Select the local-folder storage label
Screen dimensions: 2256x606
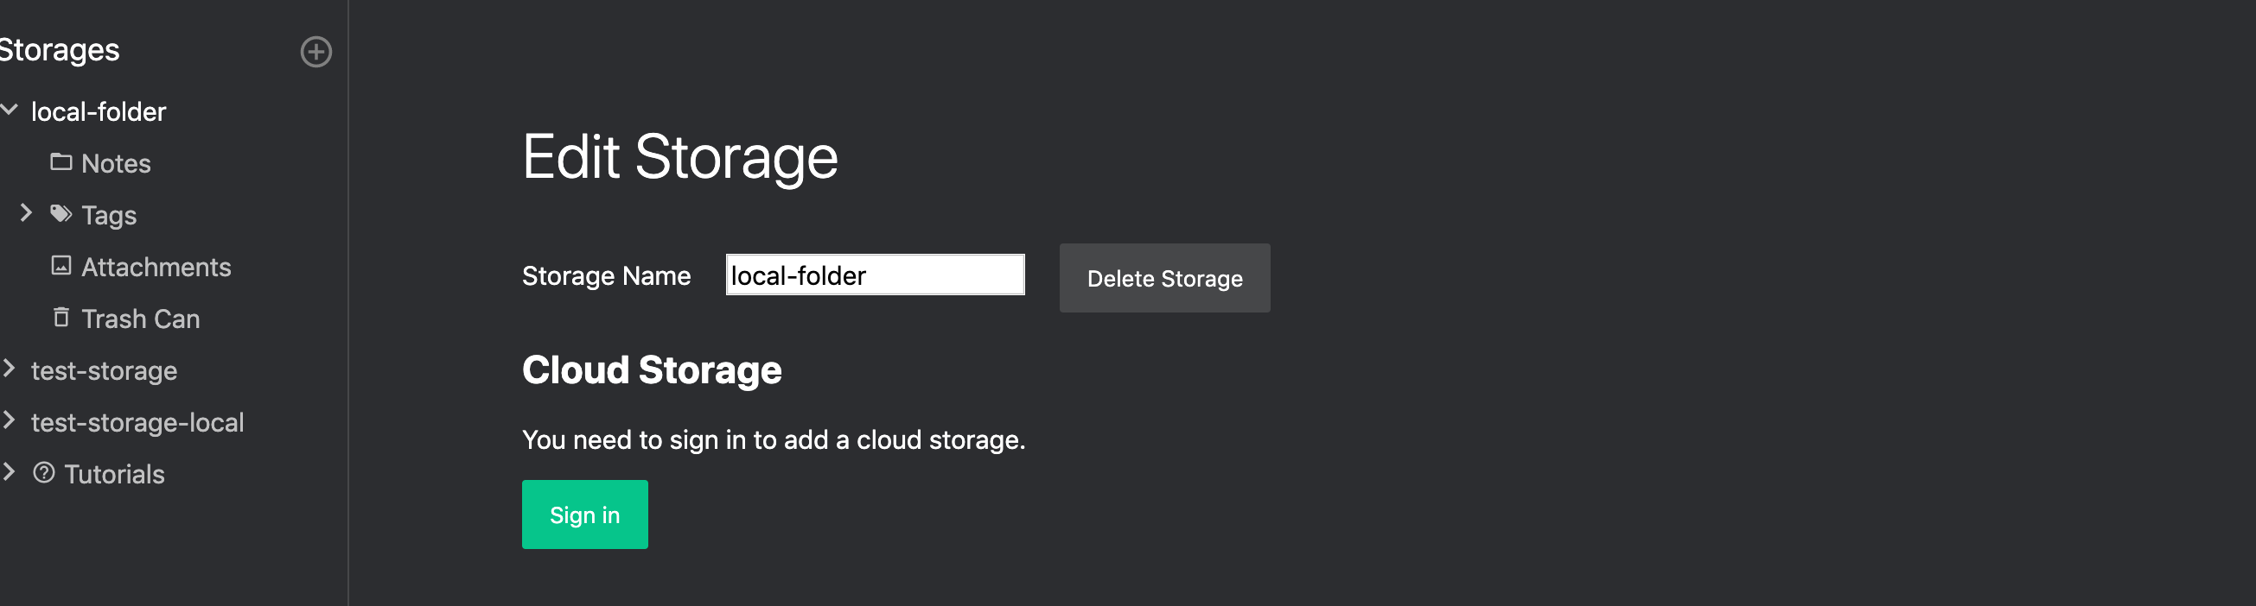coord(98,112)
